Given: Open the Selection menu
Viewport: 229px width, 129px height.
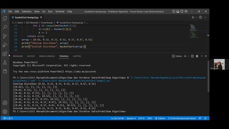Looking at the screenshot, I should coord(26,11).
